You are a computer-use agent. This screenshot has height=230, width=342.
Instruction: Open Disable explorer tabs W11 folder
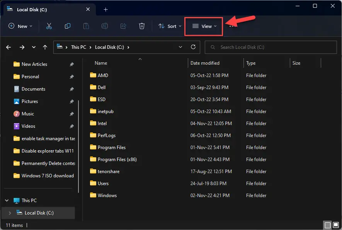point(43,151)
